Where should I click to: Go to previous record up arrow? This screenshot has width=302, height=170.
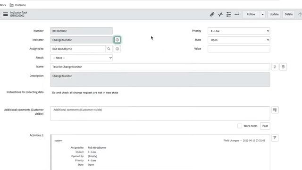300,14
